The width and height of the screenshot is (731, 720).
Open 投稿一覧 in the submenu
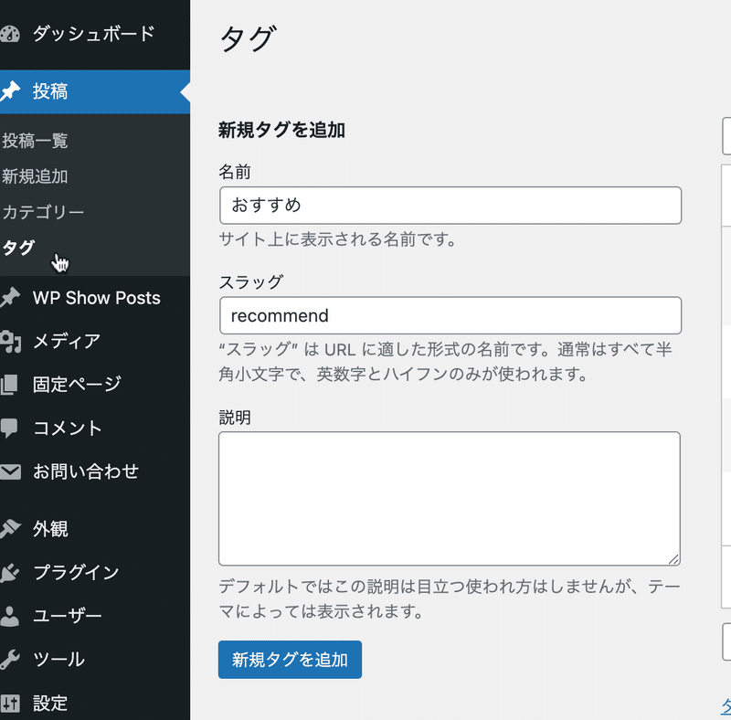coord(35,141)
